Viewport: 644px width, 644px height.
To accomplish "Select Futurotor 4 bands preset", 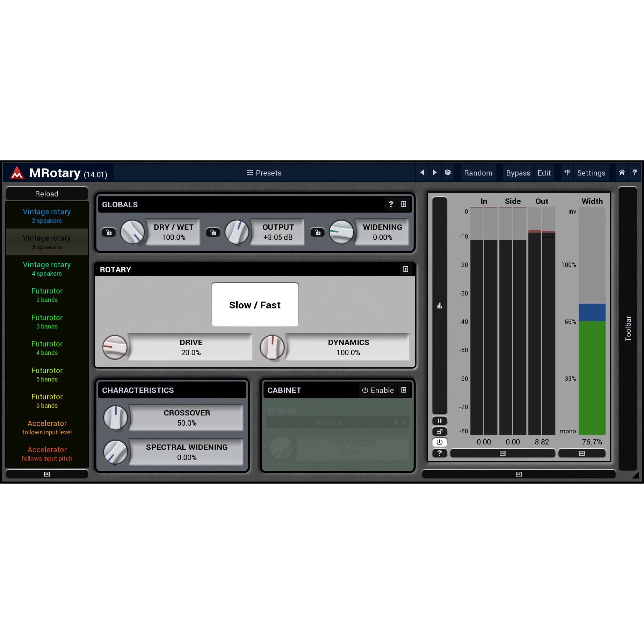I will click(47, 348).
